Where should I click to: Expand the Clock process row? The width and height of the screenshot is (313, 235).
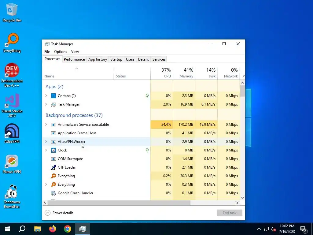[x=46, y=150]
